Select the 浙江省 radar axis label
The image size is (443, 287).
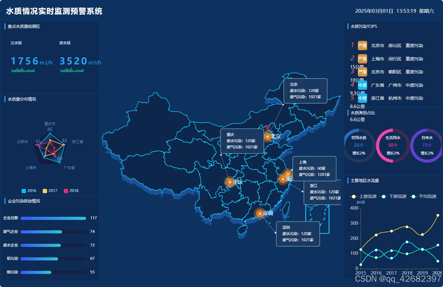[x=78, y=142]
